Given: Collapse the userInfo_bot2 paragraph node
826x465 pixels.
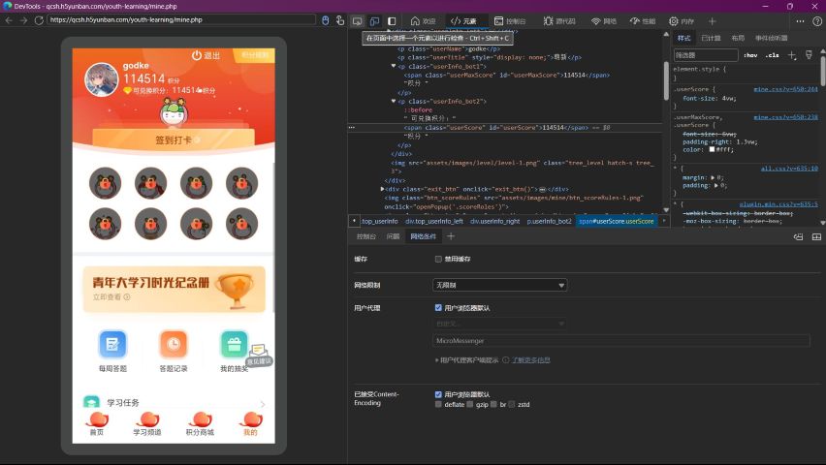Looking at the screenshot, I should coord(393,101).
